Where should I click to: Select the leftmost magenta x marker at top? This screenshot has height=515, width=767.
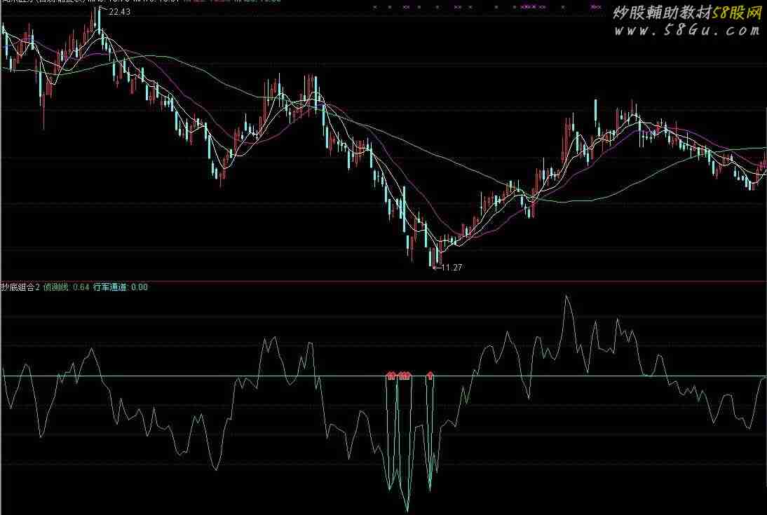(375, 7)
